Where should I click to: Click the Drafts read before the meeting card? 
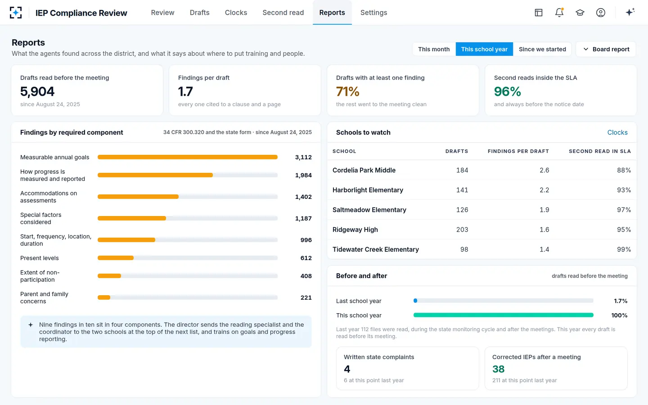point(87,90)
